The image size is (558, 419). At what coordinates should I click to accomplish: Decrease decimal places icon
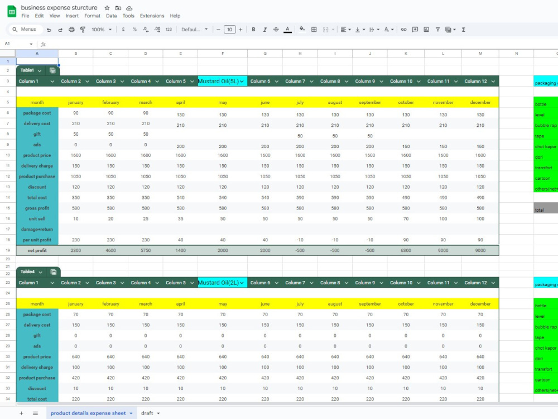point(146,30)
